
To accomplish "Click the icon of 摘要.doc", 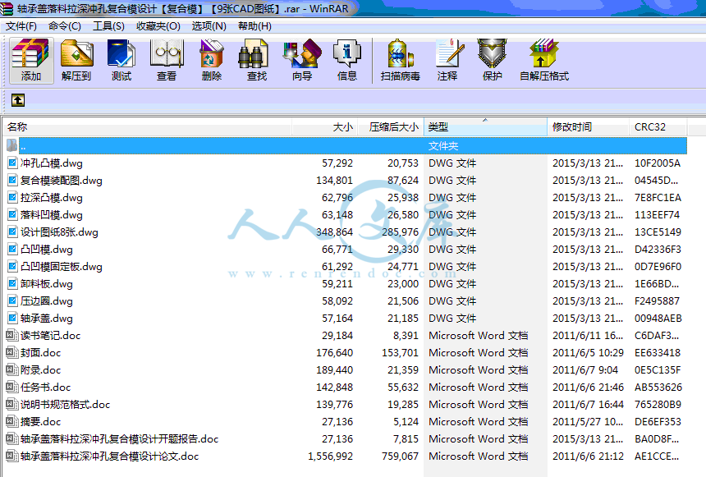I will (11, 422).
